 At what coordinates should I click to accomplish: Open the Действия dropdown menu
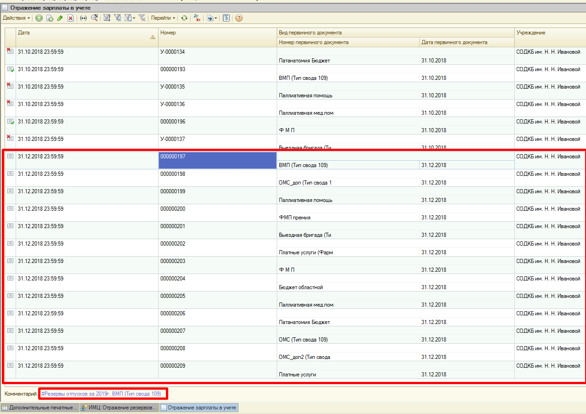point(16,18)
